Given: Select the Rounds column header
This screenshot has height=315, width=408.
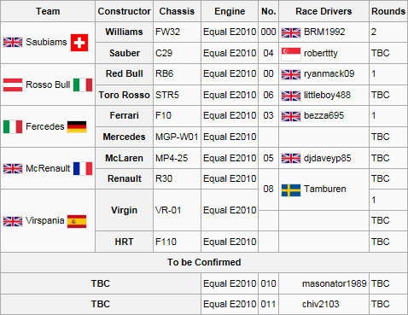Looking at the screenshot, I should point(388,11).
